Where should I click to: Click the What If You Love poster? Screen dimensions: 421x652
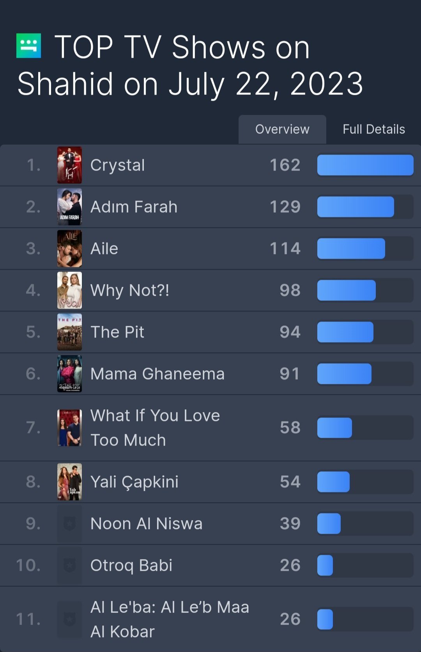pos(69,428)
